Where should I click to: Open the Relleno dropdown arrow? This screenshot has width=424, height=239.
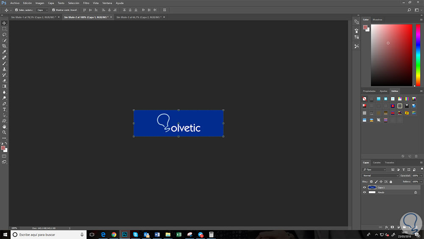pyautogui.click(x=421, y=182)
